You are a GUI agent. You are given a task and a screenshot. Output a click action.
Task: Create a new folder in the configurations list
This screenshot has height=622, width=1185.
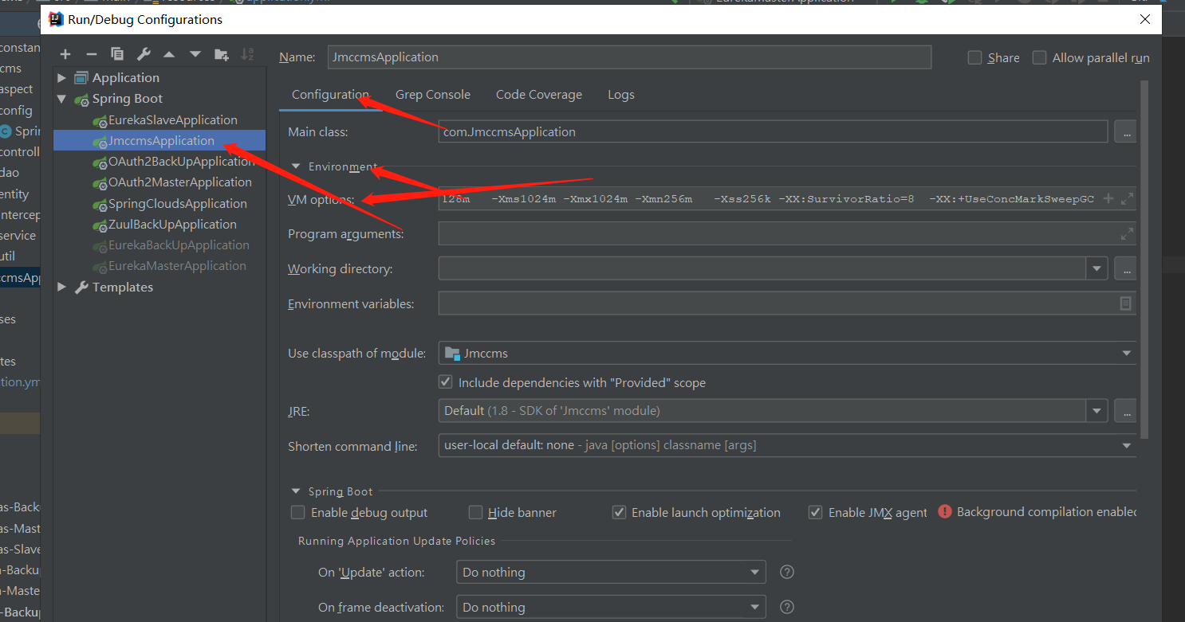[222, 54]
